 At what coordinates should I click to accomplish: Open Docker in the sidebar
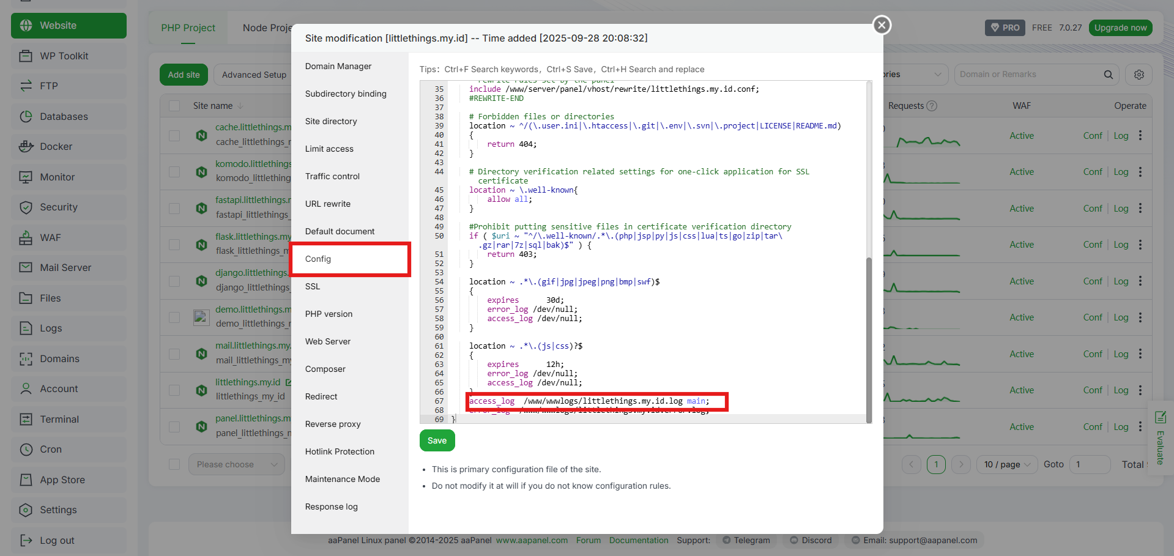coord(69,147)
